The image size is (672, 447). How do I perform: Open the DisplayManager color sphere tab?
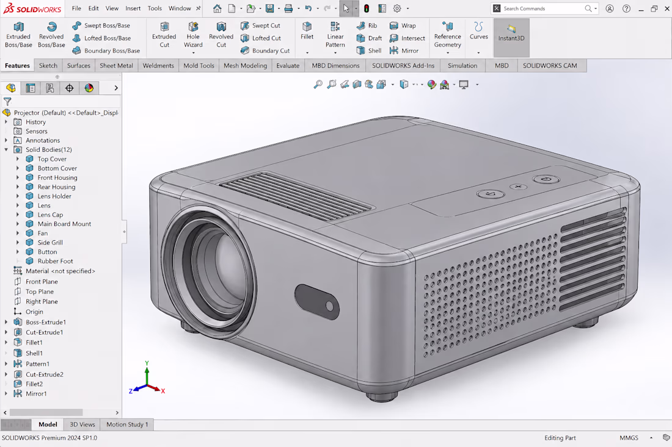click(x=89, y=88)
